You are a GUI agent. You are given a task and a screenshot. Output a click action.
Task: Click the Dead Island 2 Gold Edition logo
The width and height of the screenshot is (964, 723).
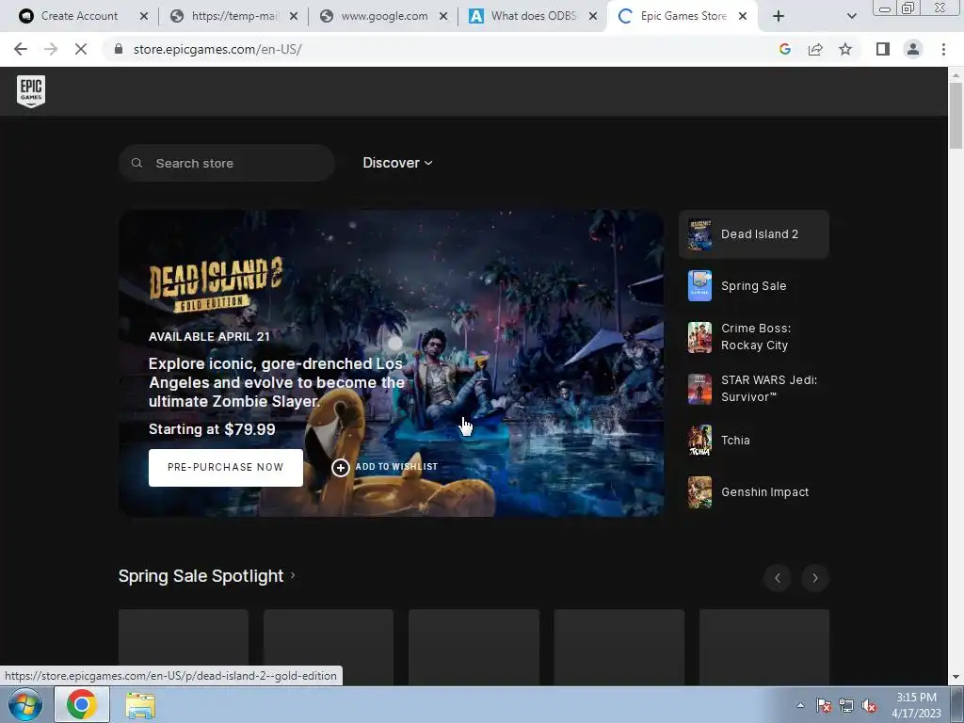(x=216, y=284)
